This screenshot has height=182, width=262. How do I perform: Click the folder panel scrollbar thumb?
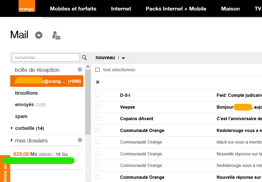88,102
